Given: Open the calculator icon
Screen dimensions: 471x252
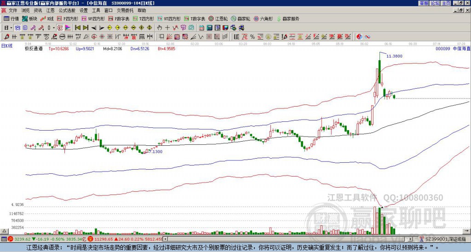Looking at the screenshot, I should [x=209, y=28].
